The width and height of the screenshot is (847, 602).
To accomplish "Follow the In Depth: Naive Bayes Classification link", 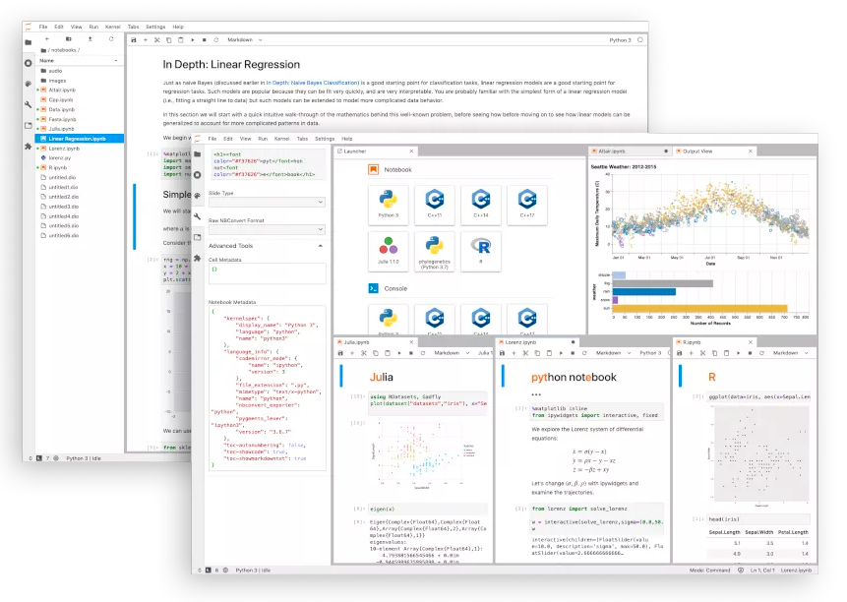I will pyautogui.click(x=312, y=83).
